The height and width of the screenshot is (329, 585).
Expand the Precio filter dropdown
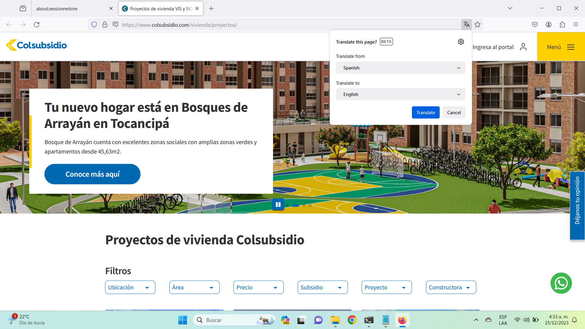(258, 287)
